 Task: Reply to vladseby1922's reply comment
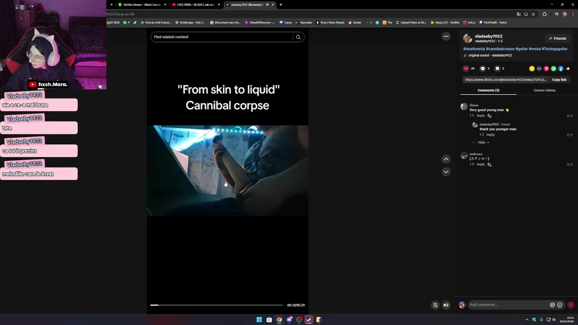pos(490,135)
